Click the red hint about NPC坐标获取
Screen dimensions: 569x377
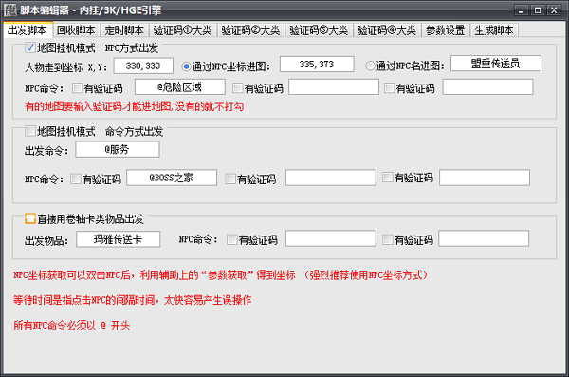tap(221, 275)
